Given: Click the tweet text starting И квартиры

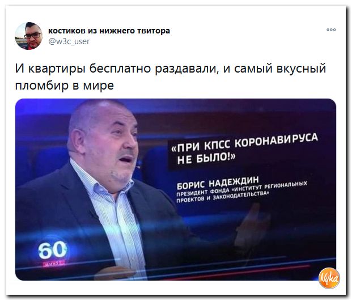Looking at the screenshot, I should click(x=171, y=77).
